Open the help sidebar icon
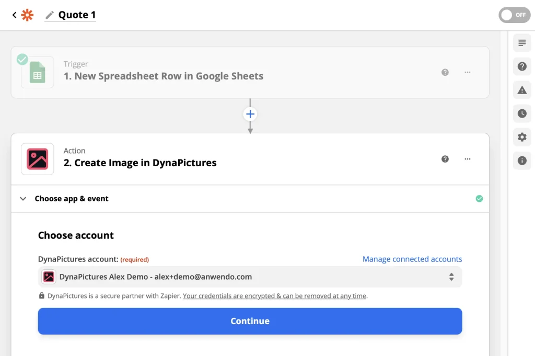The image size is (535, 356). click(522, 66)
